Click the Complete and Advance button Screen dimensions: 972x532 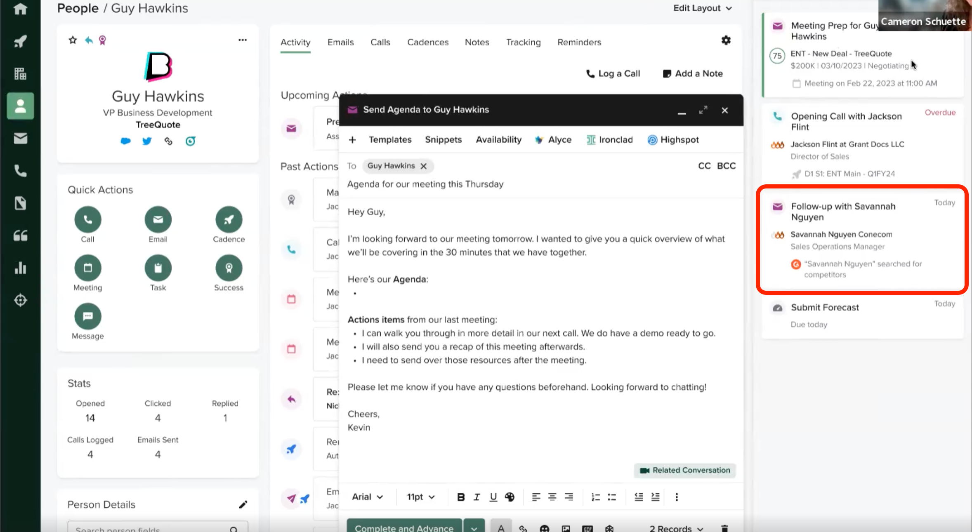coord(404,527)
